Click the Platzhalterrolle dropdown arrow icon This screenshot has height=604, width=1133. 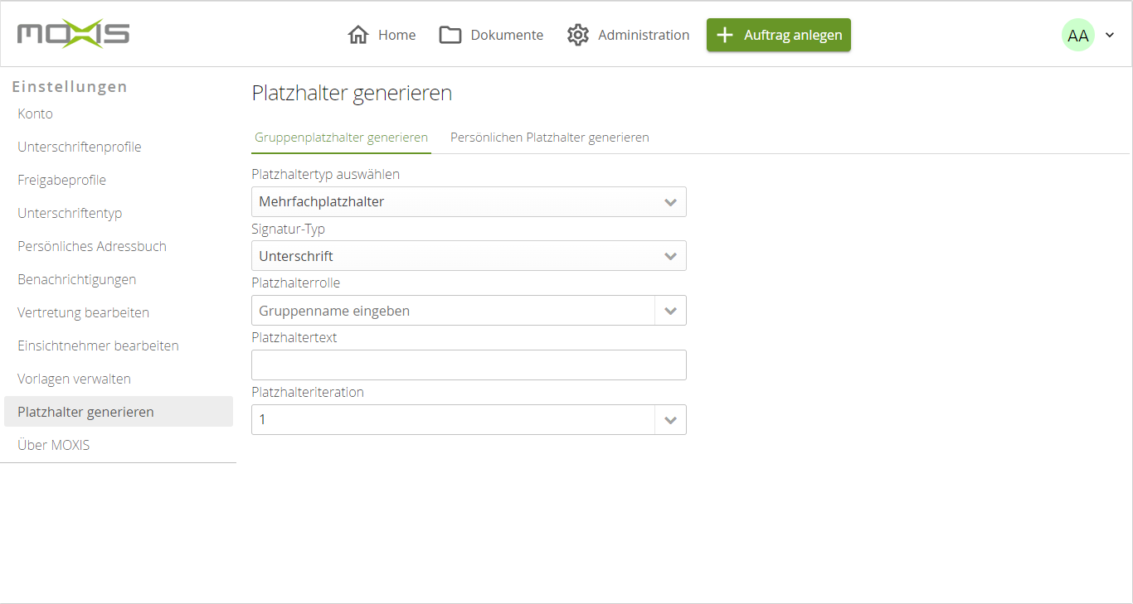click(671, 310)
